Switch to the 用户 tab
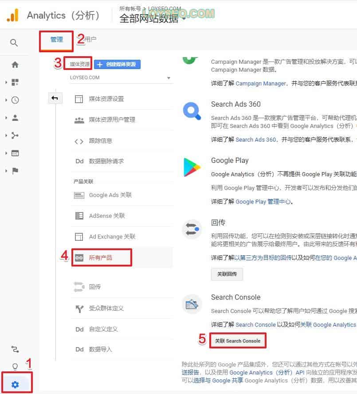The width and height of the screenshot is (357, 394). click(90, 39)
